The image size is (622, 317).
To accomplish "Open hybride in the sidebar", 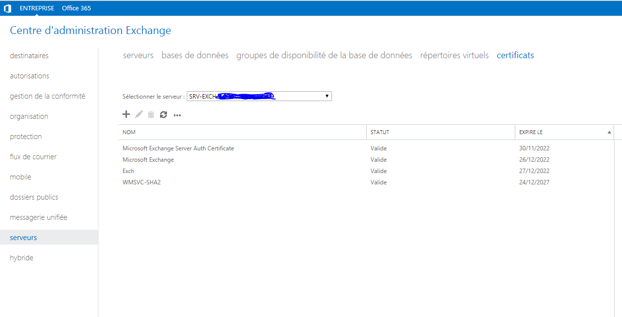I will (22, 258).
